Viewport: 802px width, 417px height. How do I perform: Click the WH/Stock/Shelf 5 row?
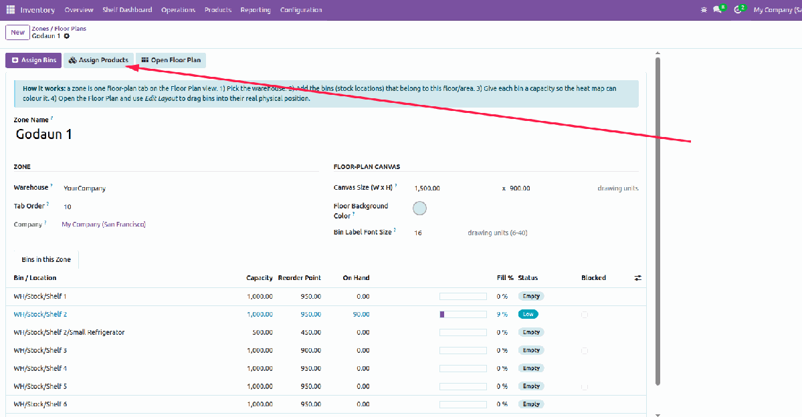click(326, 386)
